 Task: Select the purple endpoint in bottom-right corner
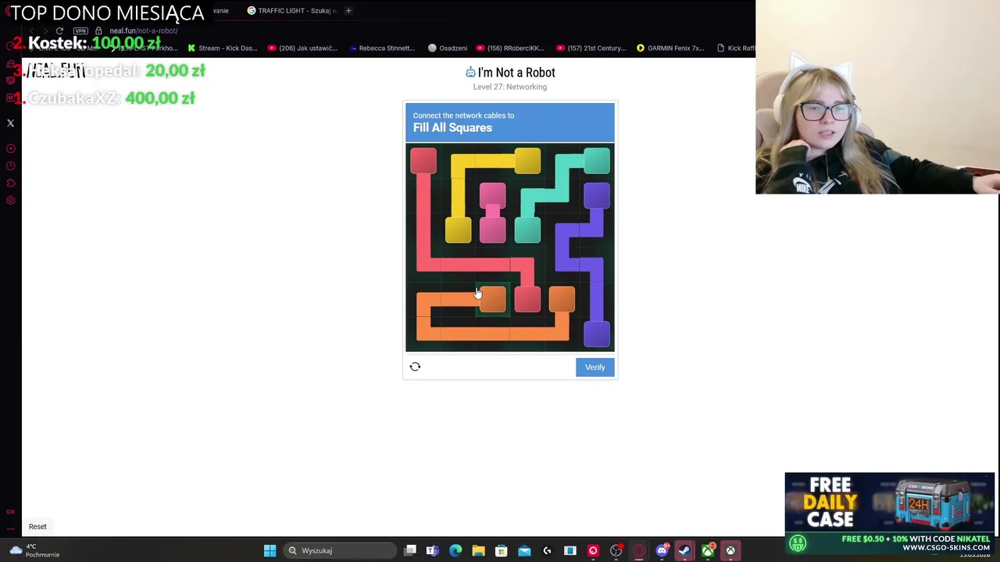tap(597, 334)
